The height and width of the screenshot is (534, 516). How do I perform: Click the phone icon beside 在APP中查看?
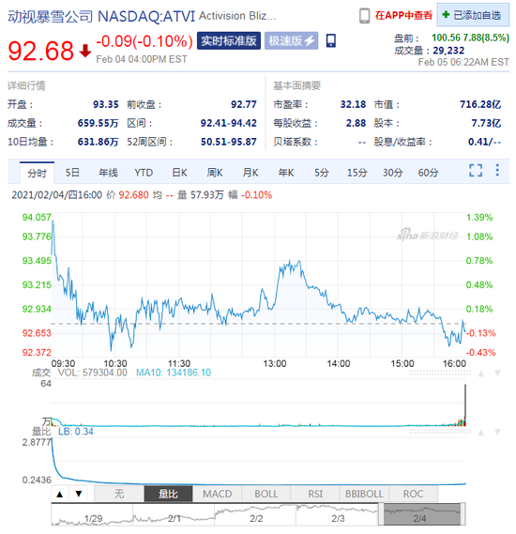[x=365, y=16]
